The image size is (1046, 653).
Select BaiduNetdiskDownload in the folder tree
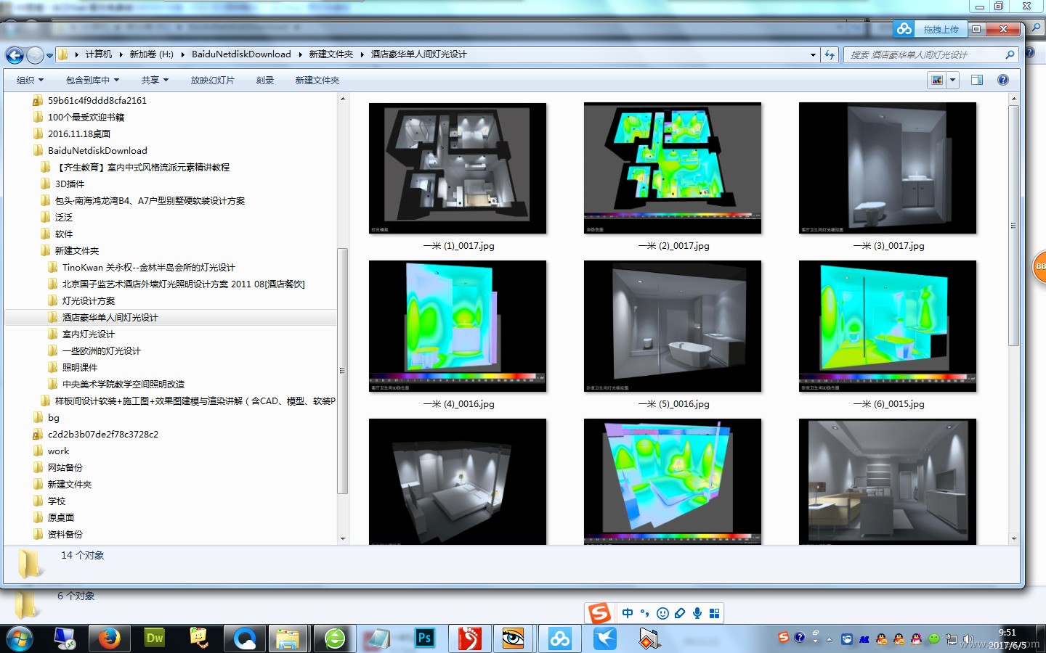click(97, 151)
